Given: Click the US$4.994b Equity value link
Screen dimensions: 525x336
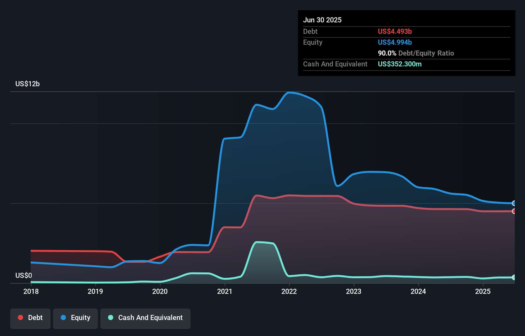Looking at the screenshot, I should click(395, 42).
